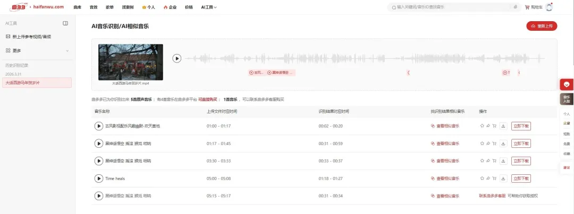Viewport: 574px width, 214px height.
Task: Open the 音乐入驻 floating button
Action: 567,99
